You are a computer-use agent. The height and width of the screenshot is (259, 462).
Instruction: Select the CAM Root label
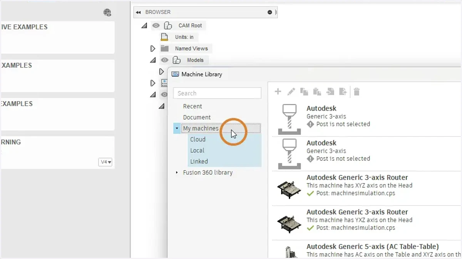pos(190,26)
